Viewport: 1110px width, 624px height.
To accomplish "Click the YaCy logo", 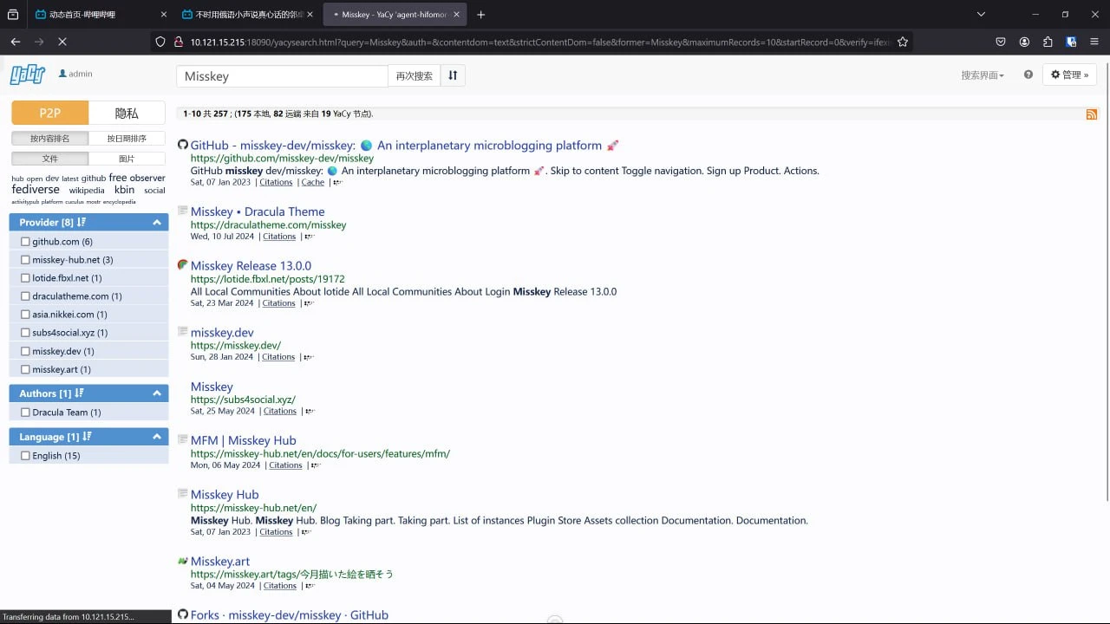I will (28, 75).
